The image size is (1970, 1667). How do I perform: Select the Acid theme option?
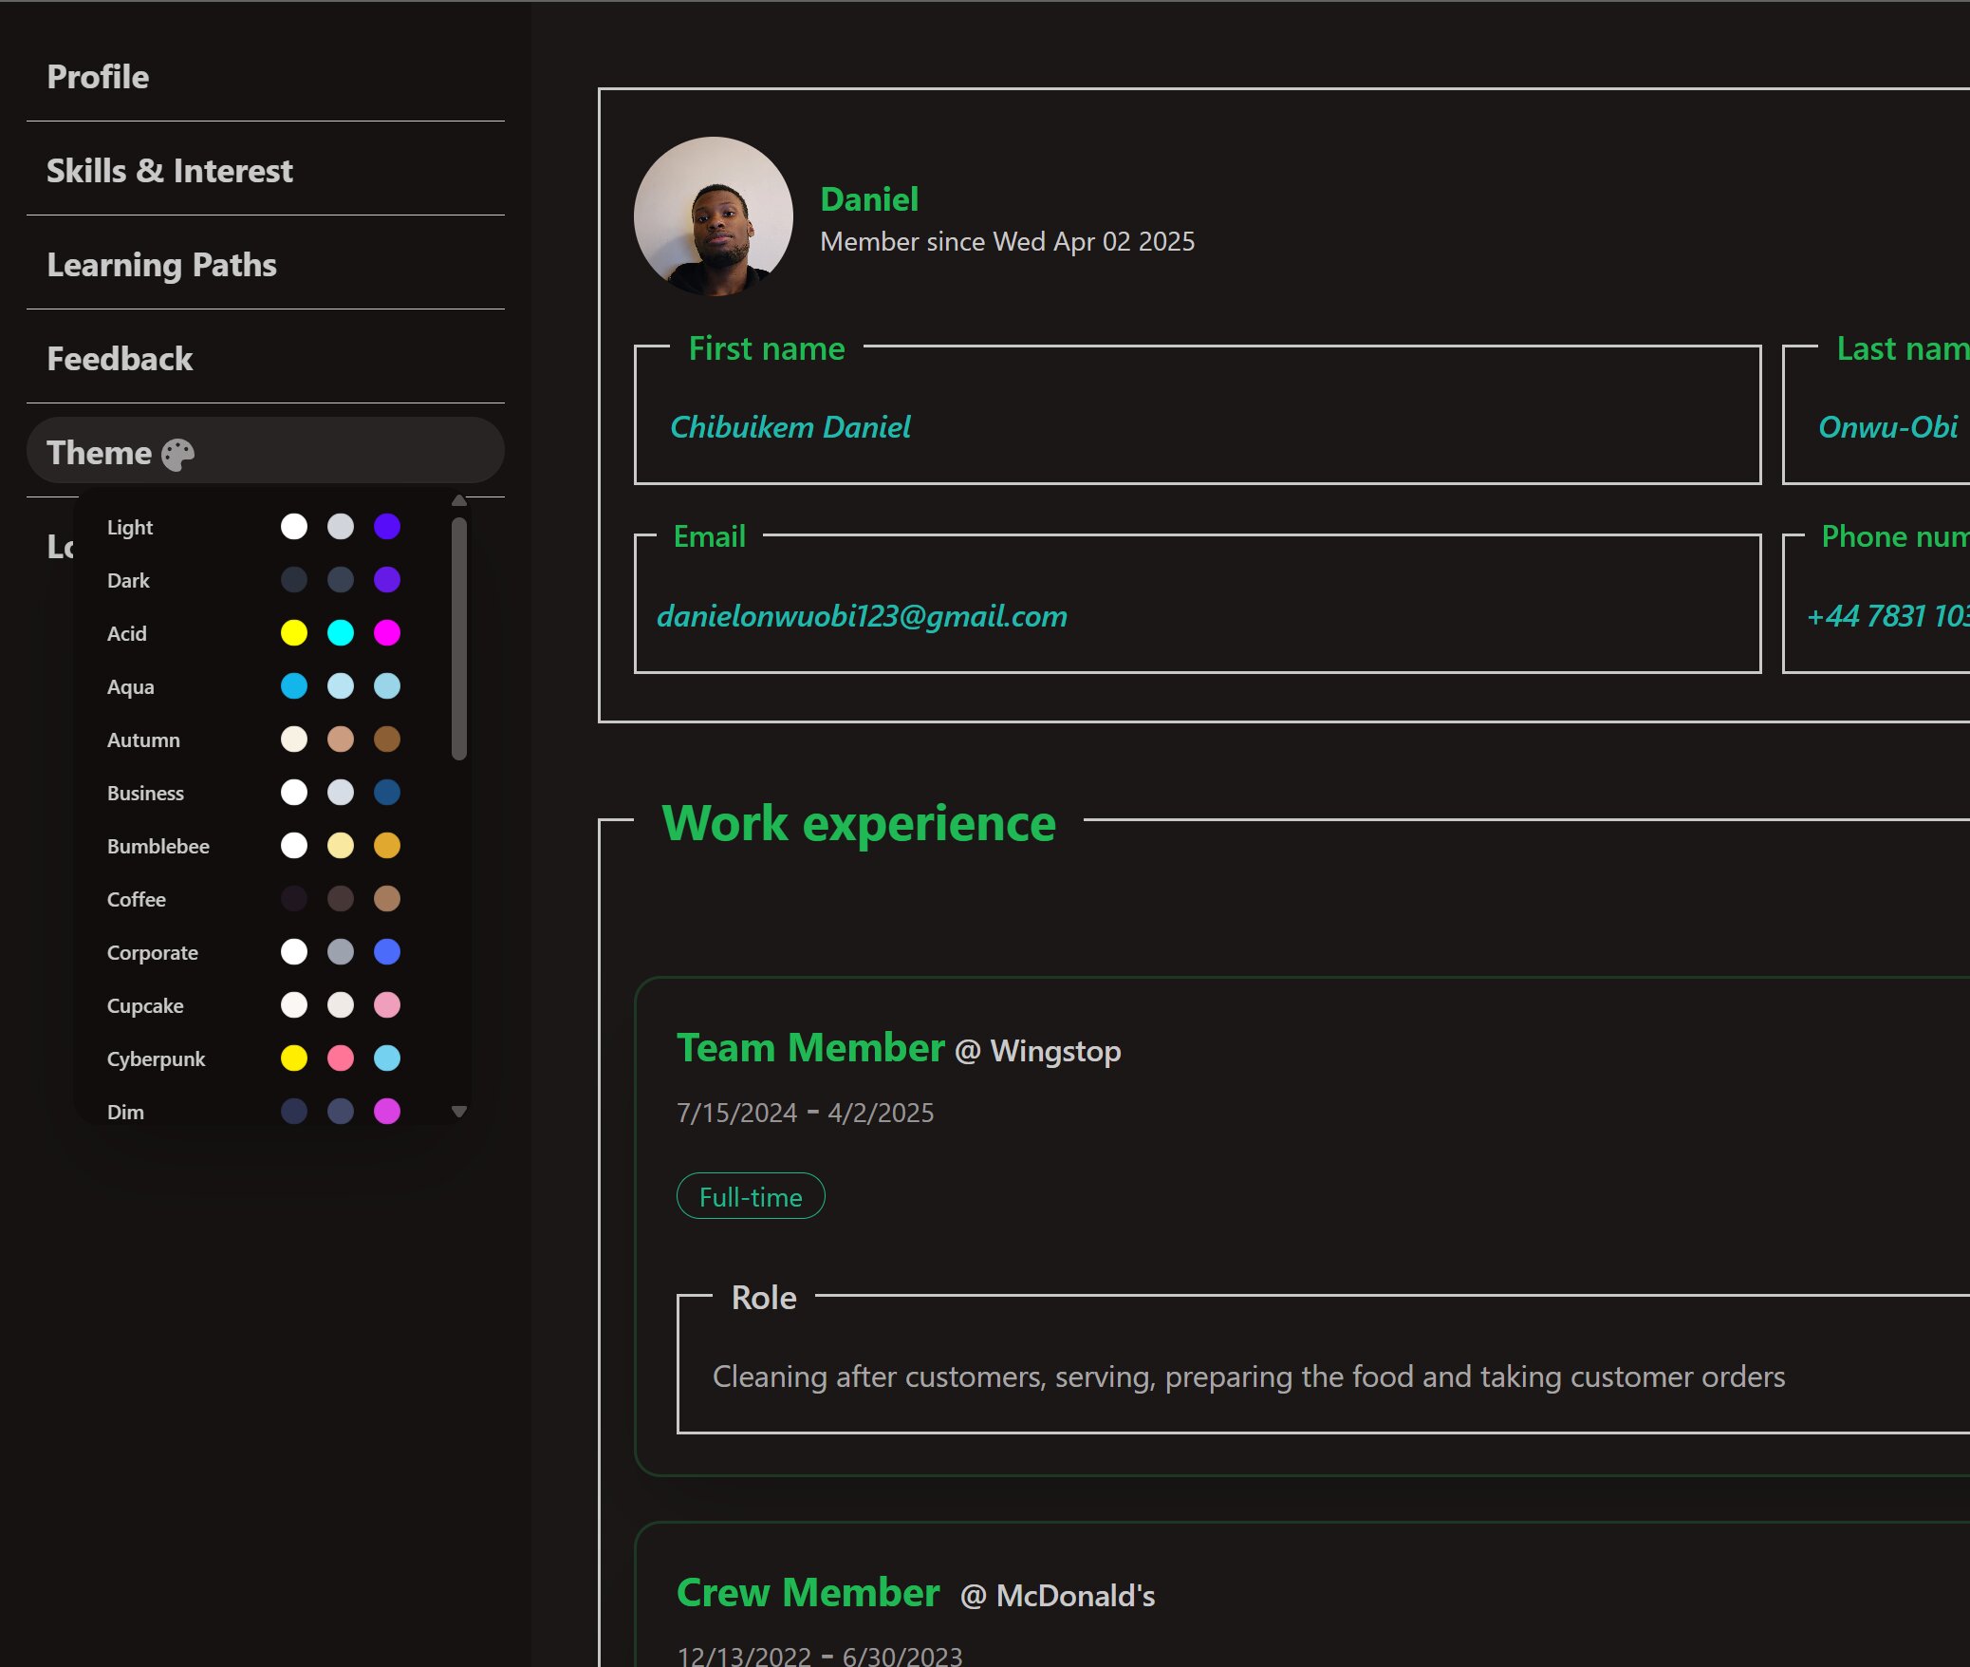[x=127, y=633]
